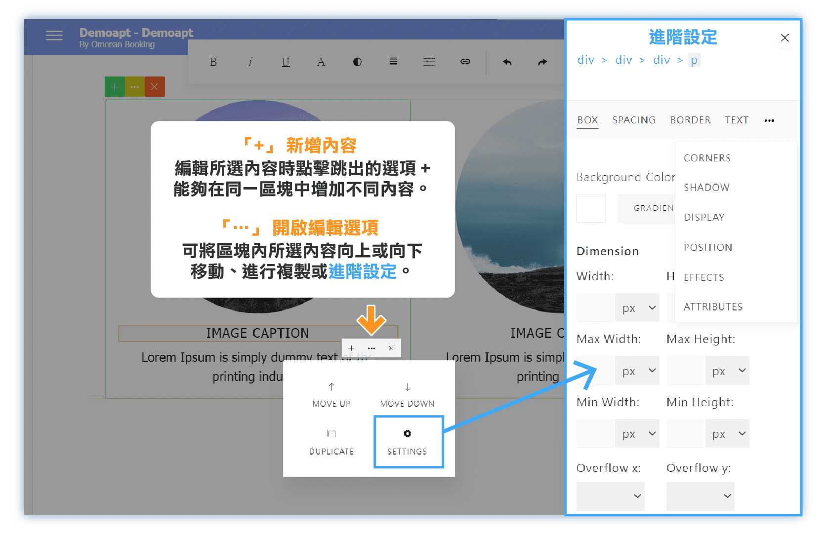This screenshot has width=825, height=533.
Task: Switch to the SPACING tab
Action: coord(634,120)
